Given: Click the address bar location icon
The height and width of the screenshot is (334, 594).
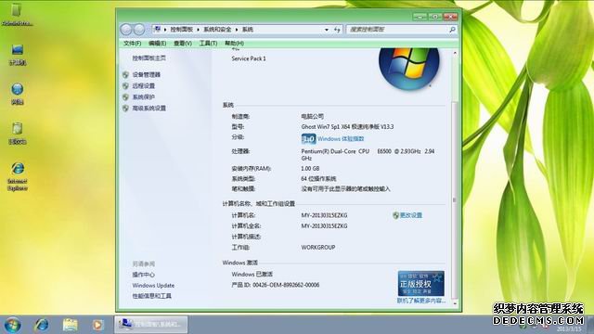Looking at the screenshot, I should tap(158, 29).
